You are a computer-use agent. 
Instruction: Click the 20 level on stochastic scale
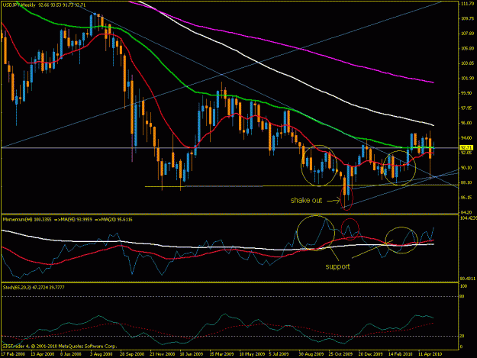pyautogui.click(x=462, y=336)
